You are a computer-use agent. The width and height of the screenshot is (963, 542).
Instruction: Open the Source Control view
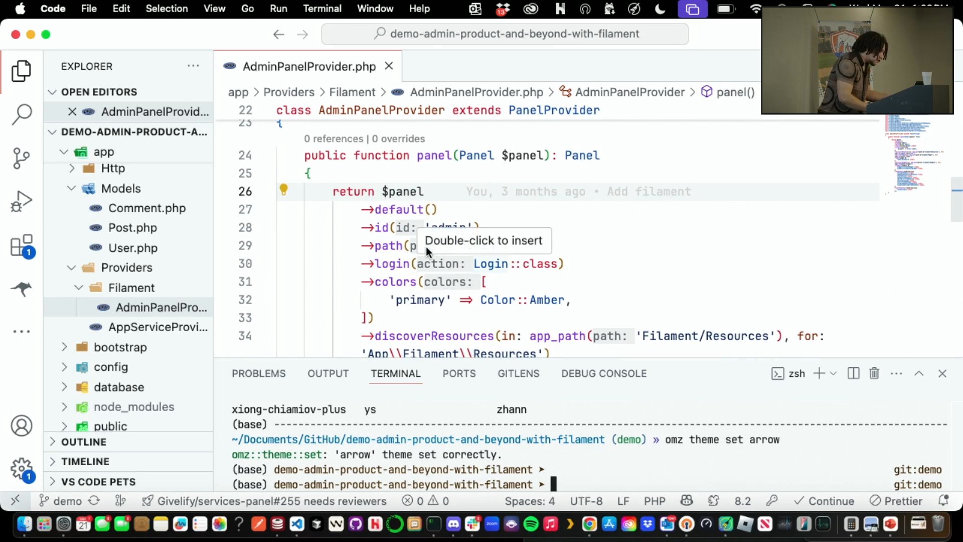[x=22, y=158]
